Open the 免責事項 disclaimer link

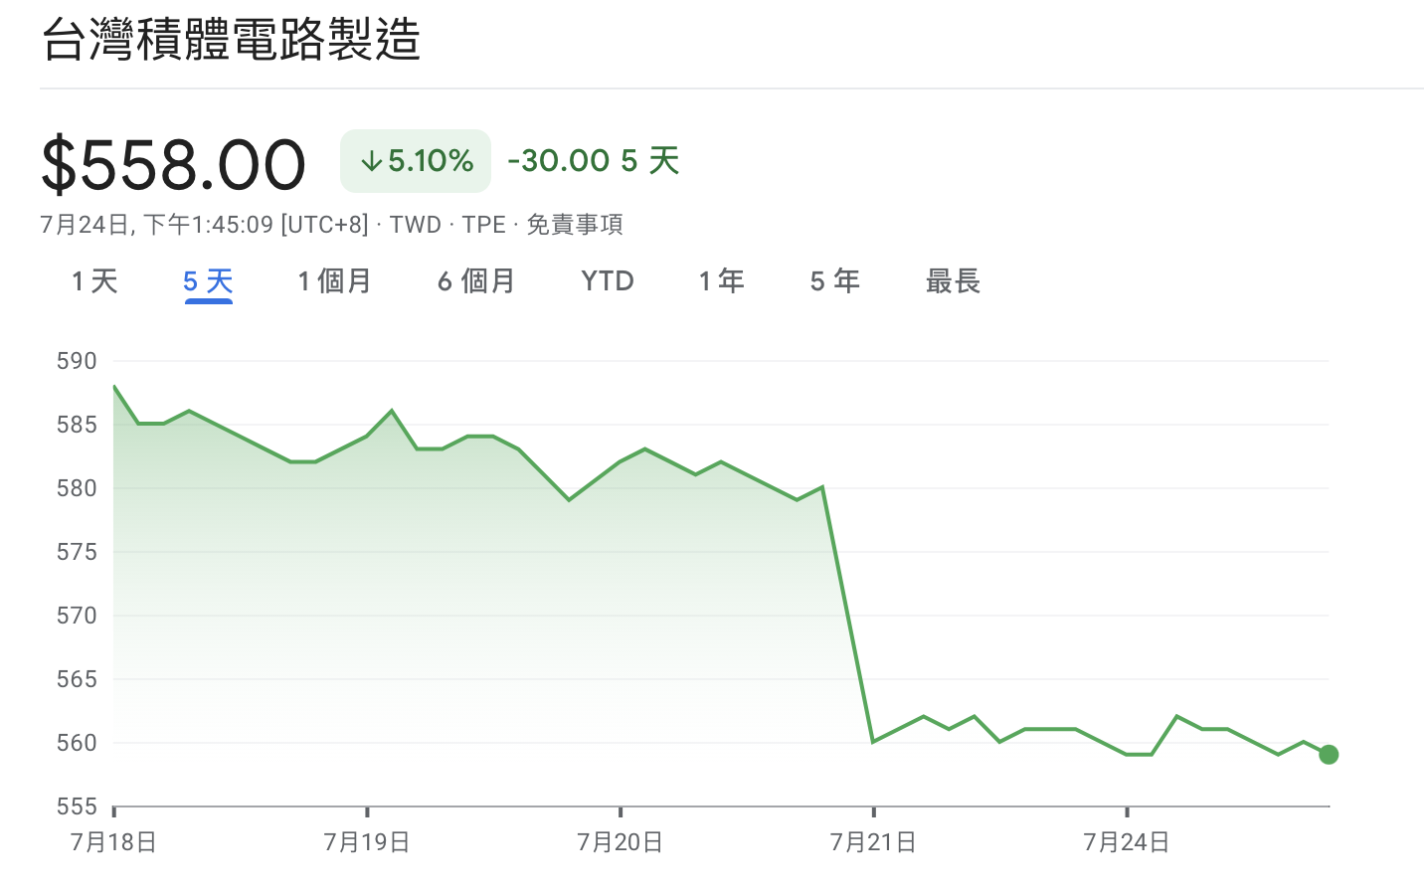[x=575, y=225]
